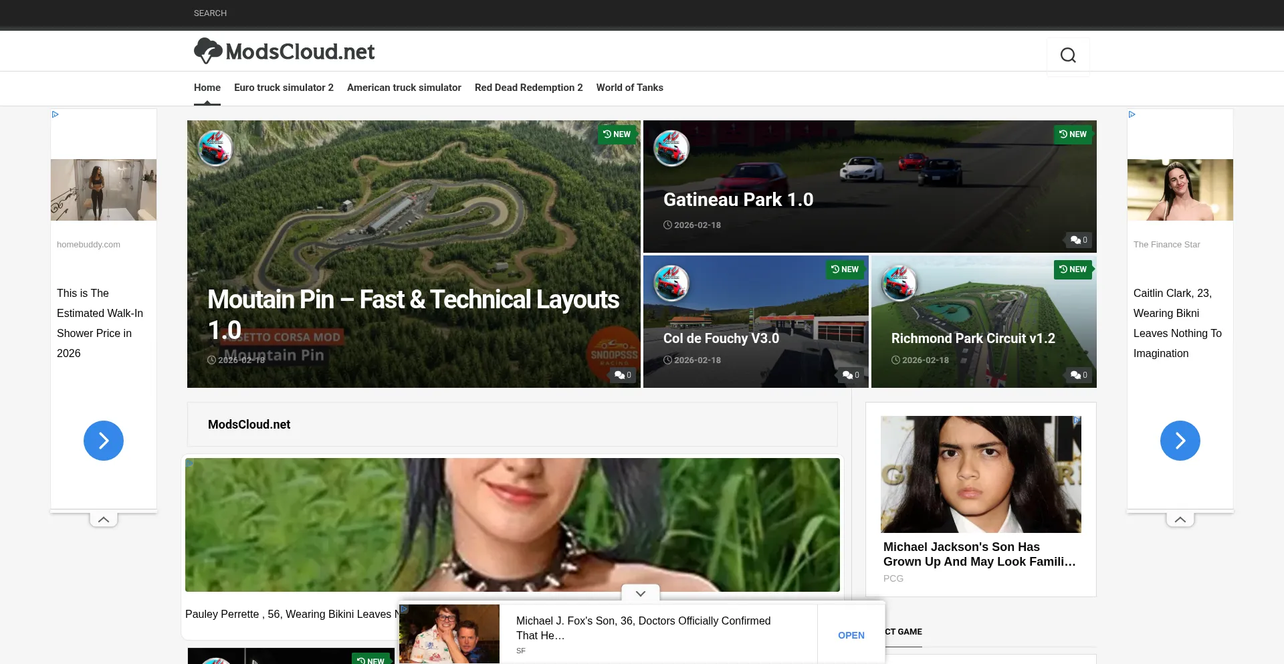1284x664 pixels.
Task: Click comment count on Col de Fouchy card
Action: tap(851, 375)
